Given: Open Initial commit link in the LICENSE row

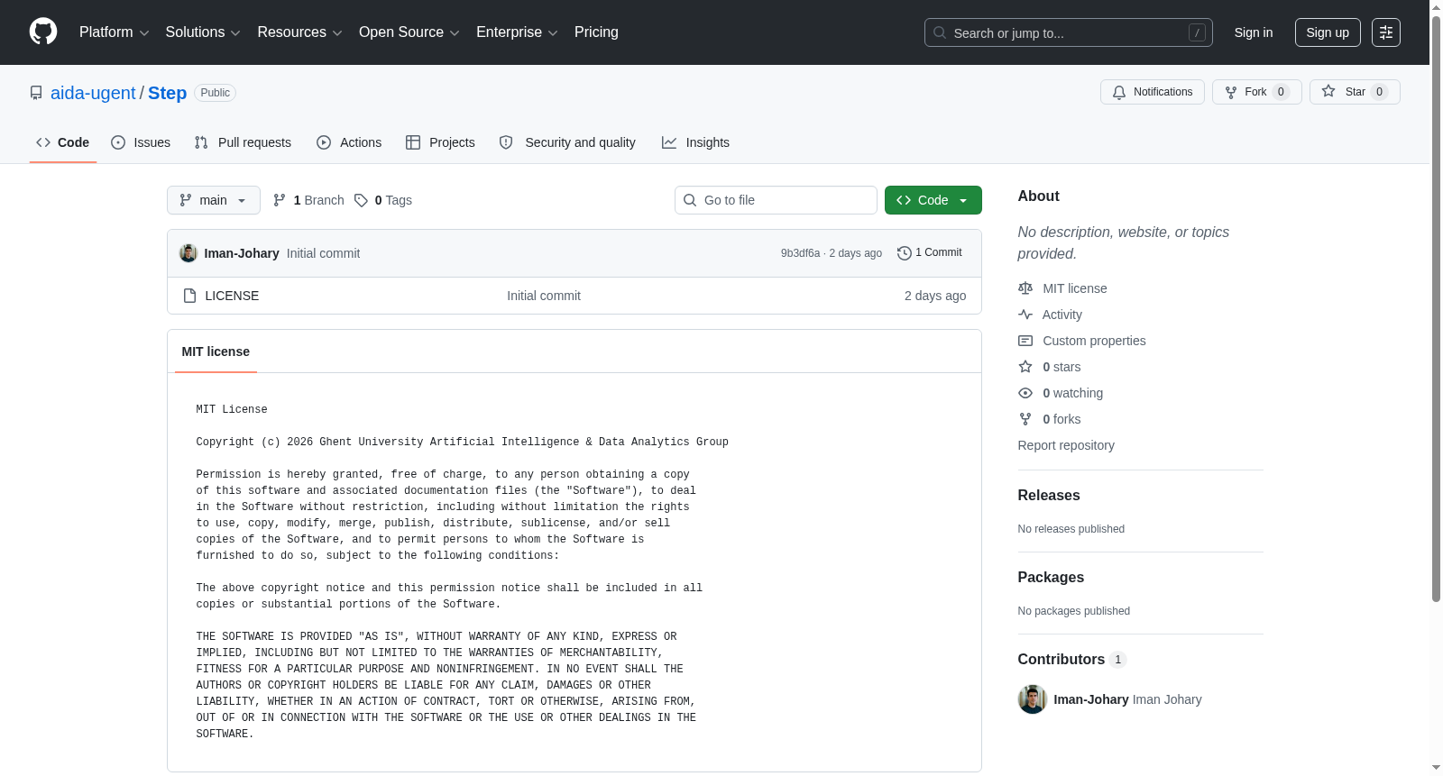Looking at the screenshot, I should (544, 296).
